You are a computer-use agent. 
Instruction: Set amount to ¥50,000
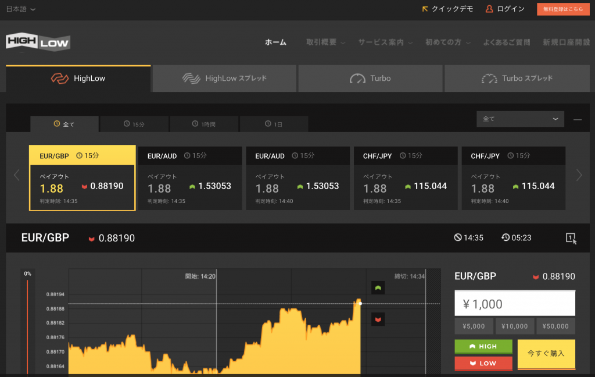point(555,326)
